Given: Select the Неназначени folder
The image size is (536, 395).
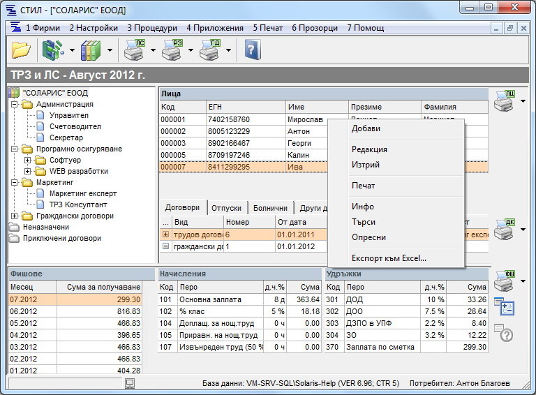Looking at the screenshot, I should pyautogui.click(x=46, y=228).
